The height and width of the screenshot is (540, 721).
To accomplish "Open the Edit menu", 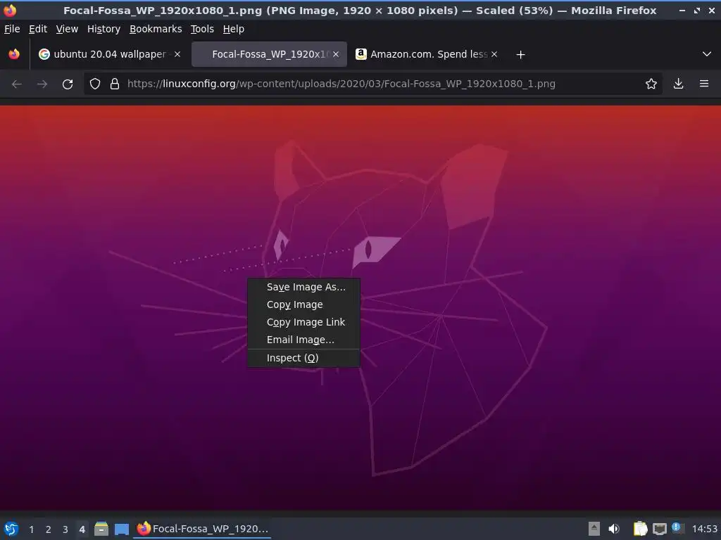I will tap(38, 29).
